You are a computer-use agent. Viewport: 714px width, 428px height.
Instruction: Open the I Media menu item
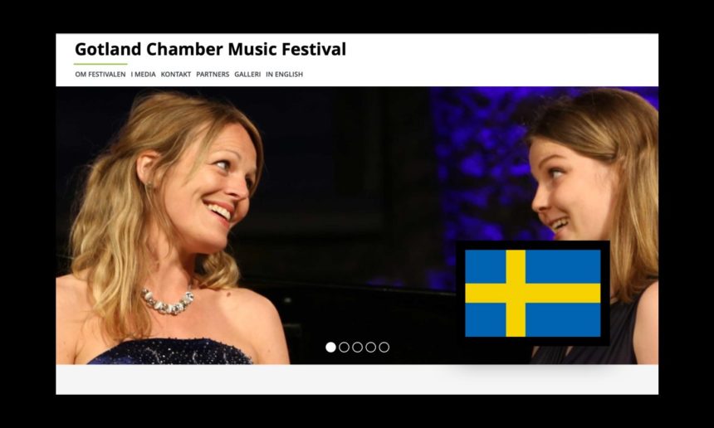[143, 74]
